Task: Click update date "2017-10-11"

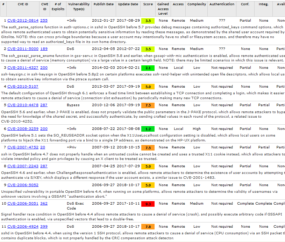Action: [128, 204]
